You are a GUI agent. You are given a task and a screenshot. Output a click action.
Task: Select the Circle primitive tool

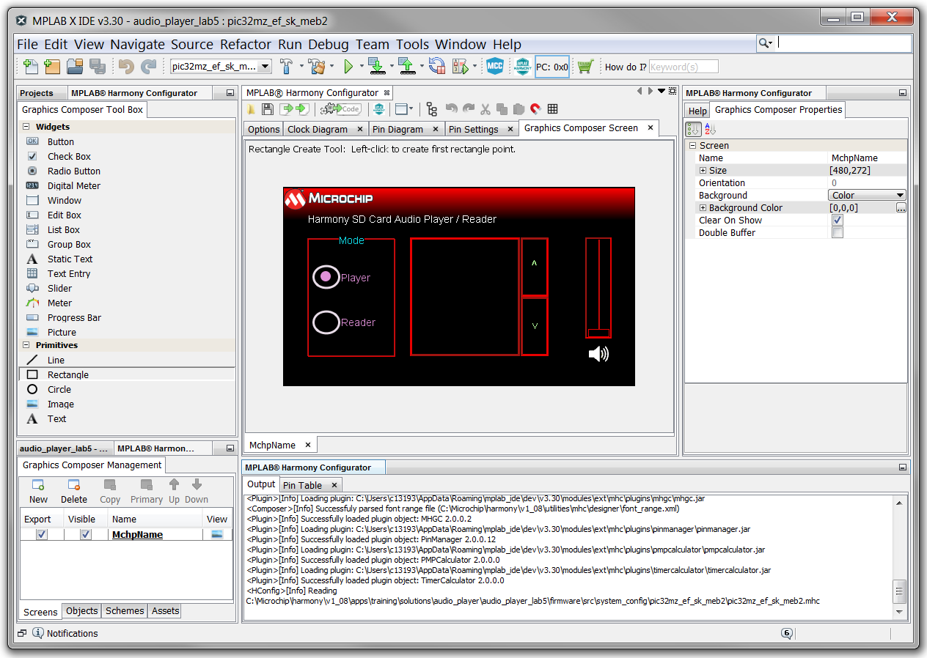(126, 389)
